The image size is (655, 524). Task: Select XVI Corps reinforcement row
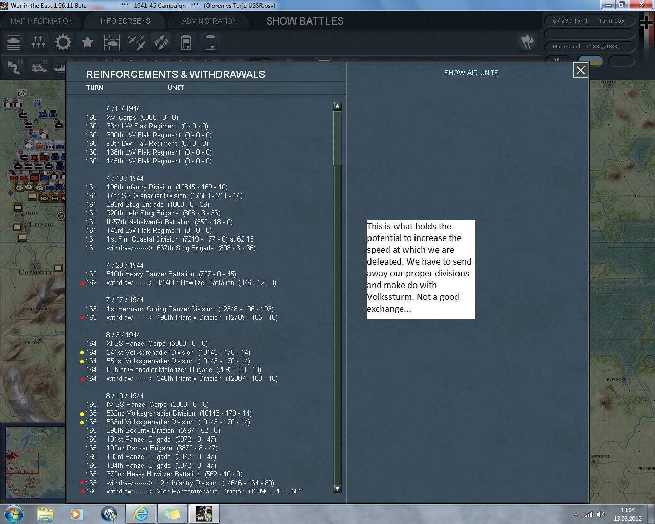[x=132, y=117]
